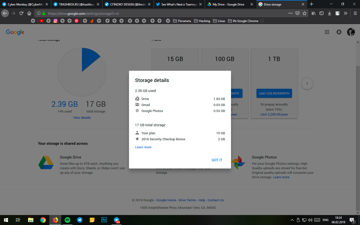Open the Firefox hamburger menu
Viewport: 360px width, 225px height.
(x=355, y=13)
